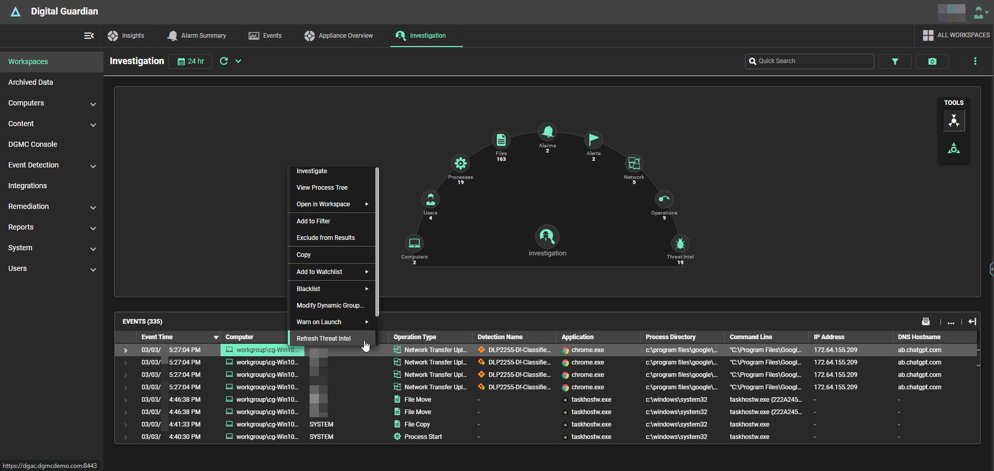The image size is (994, 471).
Task: Switch to the Alarm Summary tab
Action: pos(197,36)
